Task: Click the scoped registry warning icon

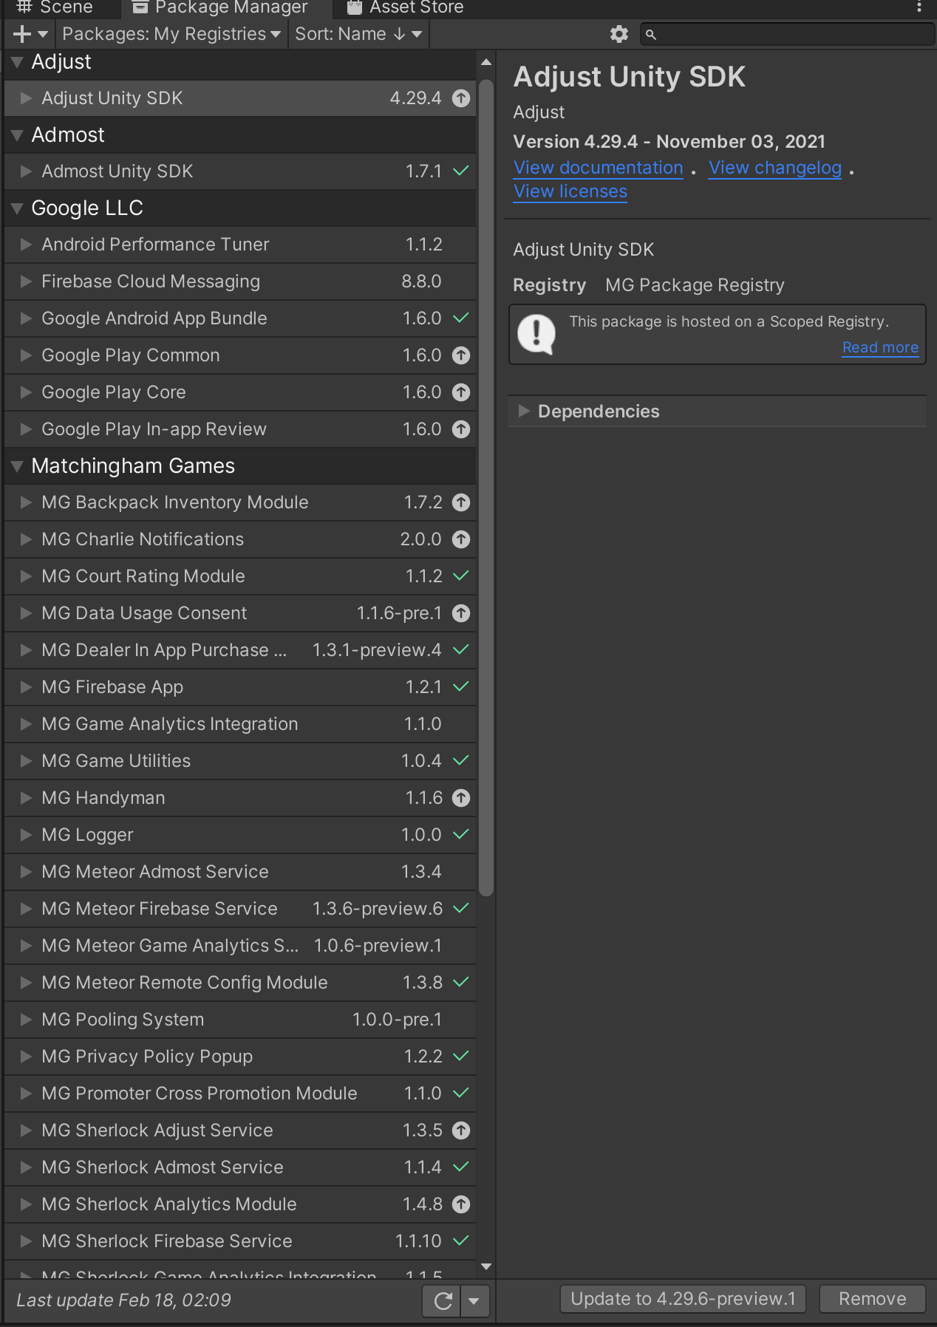Action: click(x=536, y=334)
